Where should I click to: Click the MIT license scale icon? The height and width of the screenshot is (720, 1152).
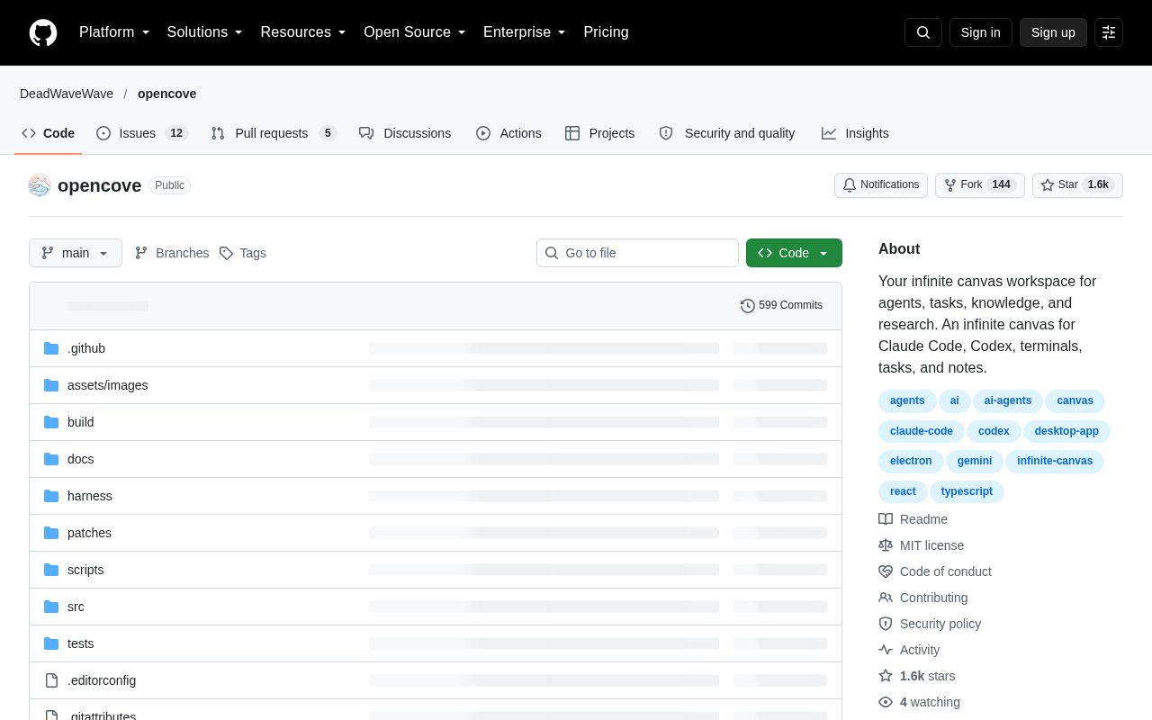point(886,545)
